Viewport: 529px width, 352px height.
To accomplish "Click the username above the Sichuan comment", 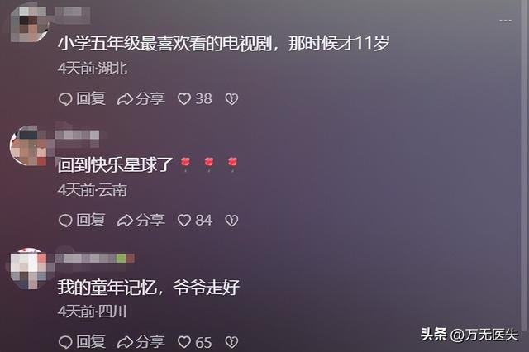I will pos(95,259).
